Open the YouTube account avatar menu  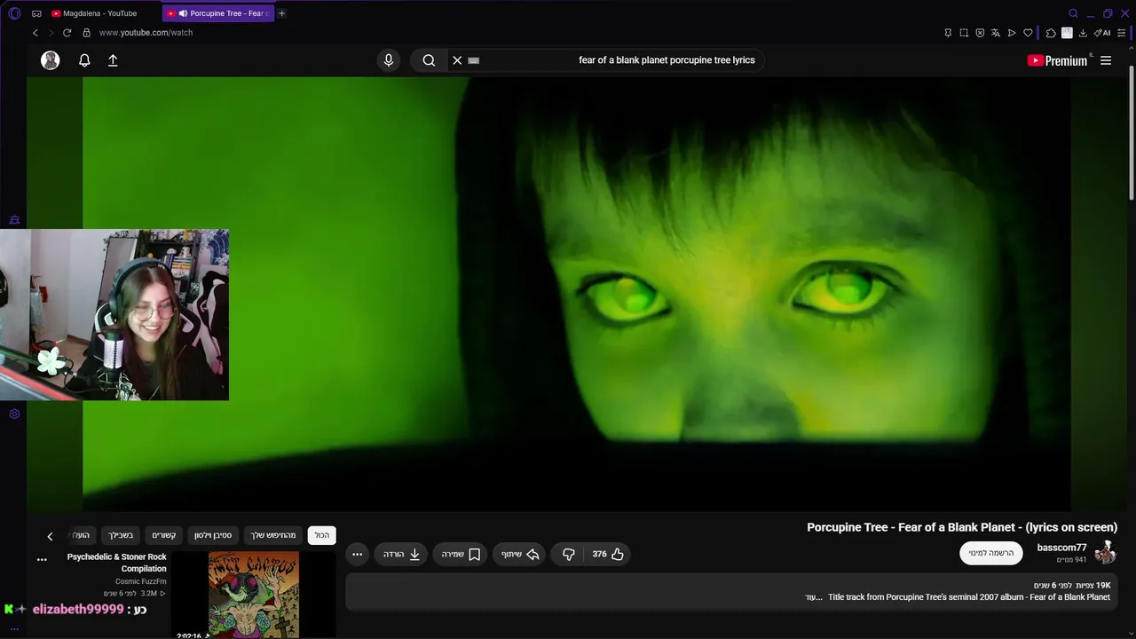[51, 60]
